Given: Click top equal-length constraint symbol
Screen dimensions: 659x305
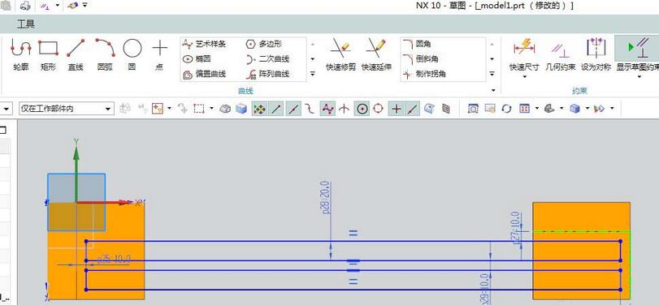Looking at the screenshot, I should pos(353,233).
